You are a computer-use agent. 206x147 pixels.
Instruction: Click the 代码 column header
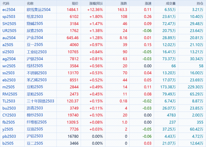coord(6,3)
